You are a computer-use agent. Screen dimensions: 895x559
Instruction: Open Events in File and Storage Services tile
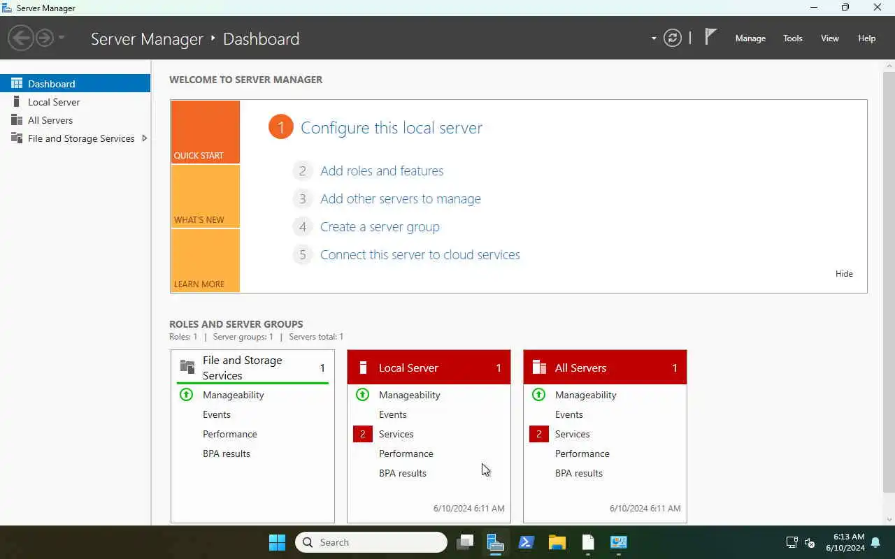pyautogui.click(x=217, y=414)
